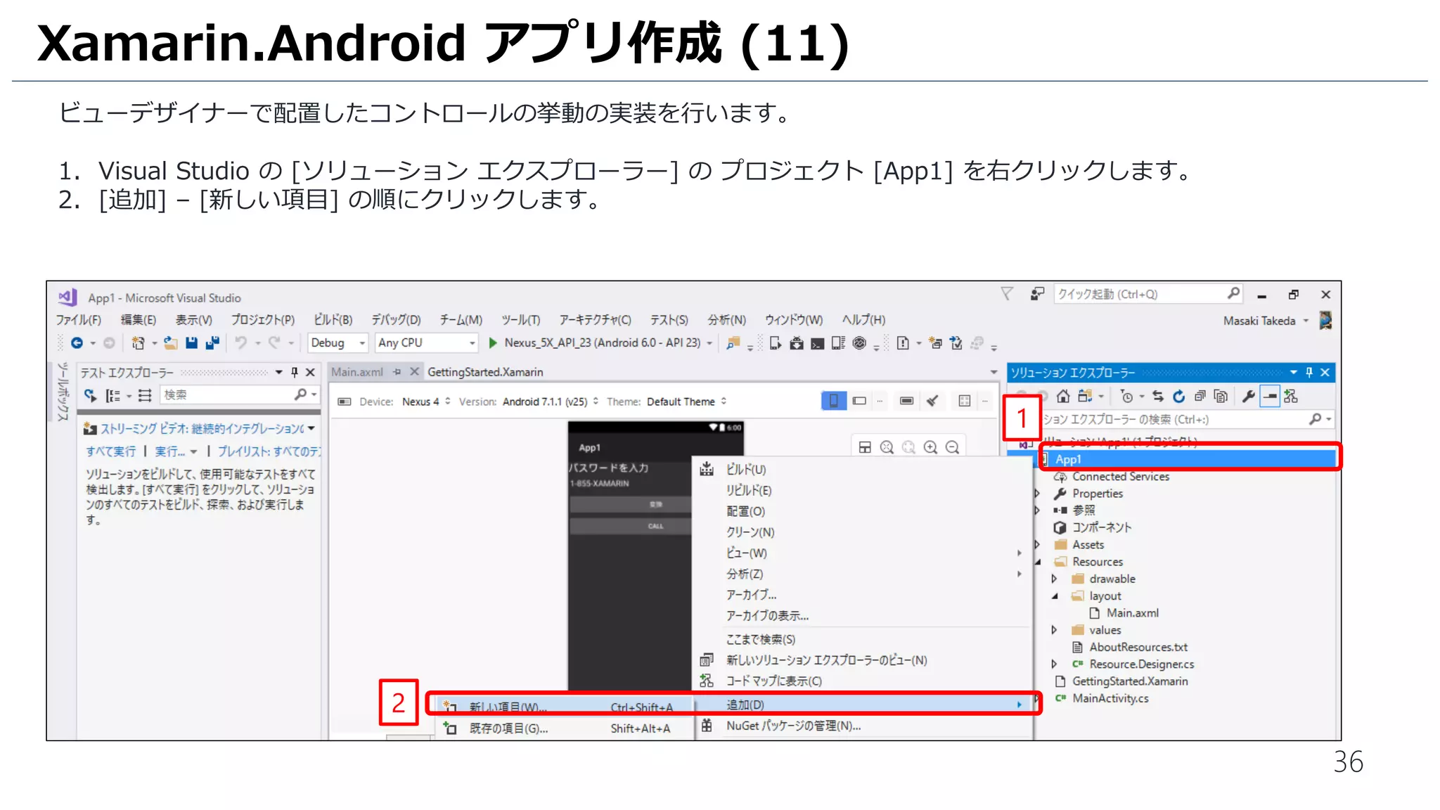Click the brush theme editor icon
Image resolution: width=1440 pixels, height=810 pixels.
pyautogui.click(x=932, y=401)
